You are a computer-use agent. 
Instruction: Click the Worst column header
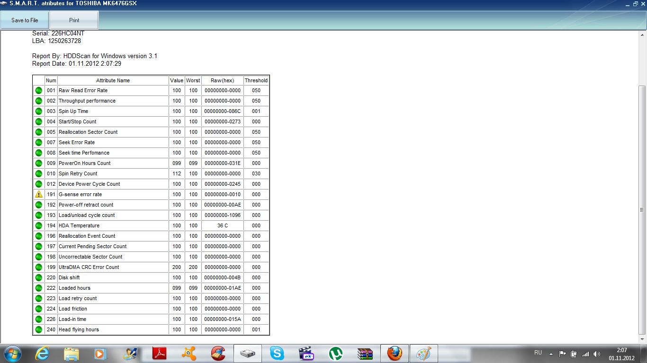193,80
